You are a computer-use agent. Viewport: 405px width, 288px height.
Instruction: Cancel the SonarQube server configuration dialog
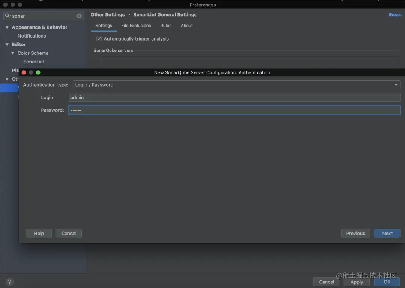tap(69, 233)
